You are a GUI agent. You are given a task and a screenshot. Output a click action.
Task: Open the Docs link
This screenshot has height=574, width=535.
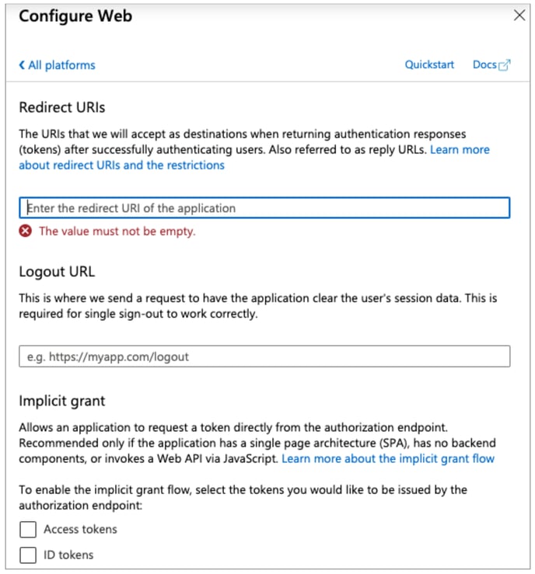pos(484,64)
